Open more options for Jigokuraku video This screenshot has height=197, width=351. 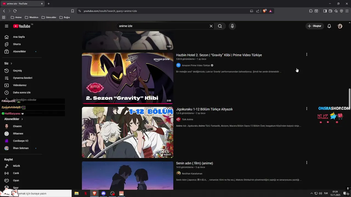pyautogui.click(x=307, y=109)
